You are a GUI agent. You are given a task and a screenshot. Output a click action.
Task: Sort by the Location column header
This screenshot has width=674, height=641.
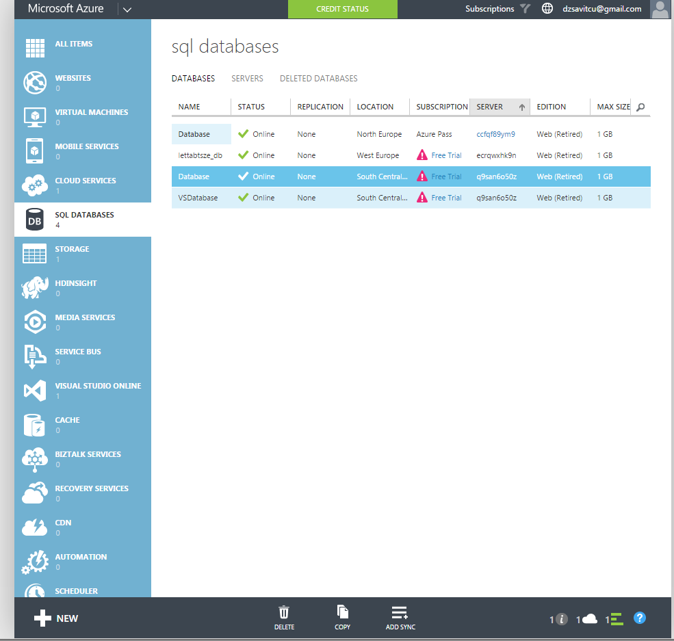(x=380, y=107)
